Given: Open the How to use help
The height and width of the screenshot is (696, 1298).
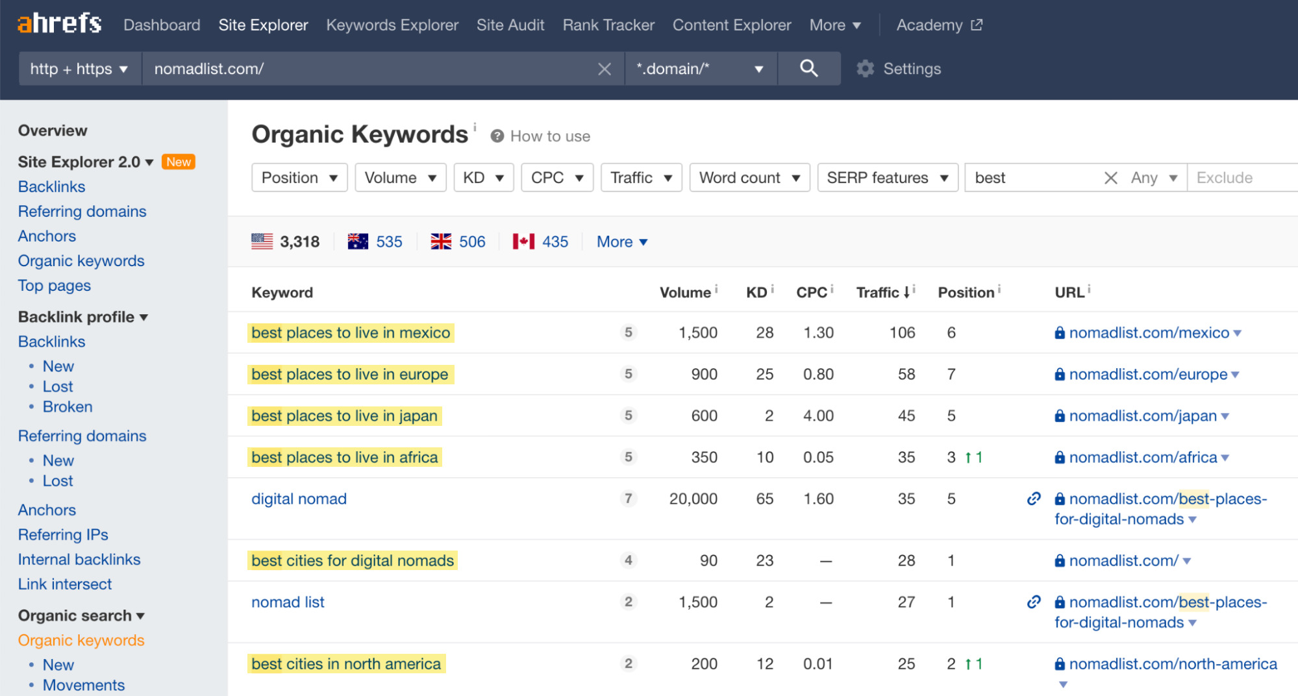Looking at the screenshot, I should click(541, 136).
